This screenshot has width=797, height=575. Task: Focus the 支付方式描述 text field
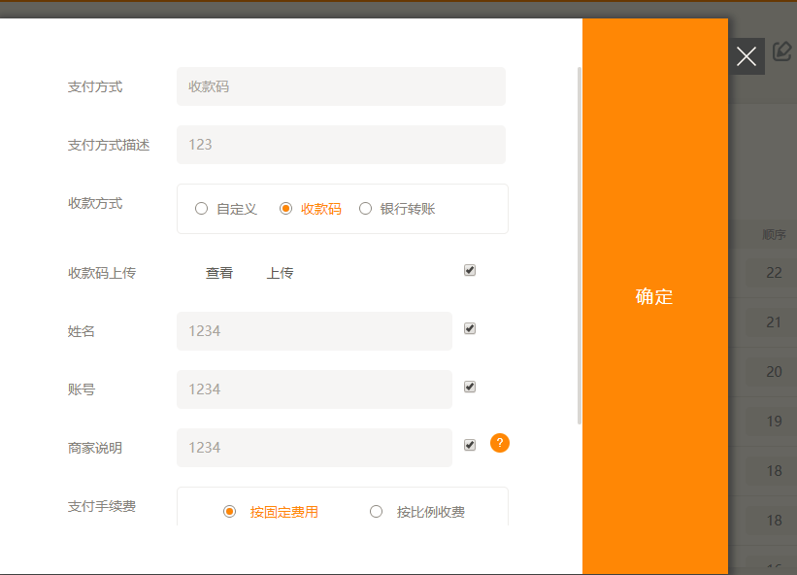coord(341,145)
